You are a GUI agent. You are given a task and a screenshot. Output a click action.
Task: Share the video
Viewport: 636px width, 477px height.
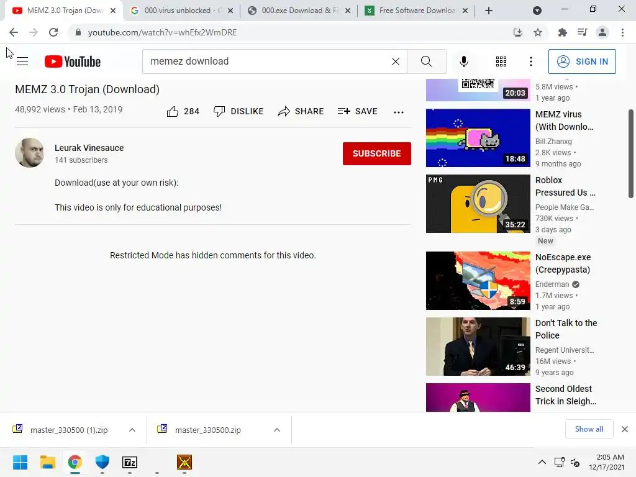pyautogui.click(x=301, y=111)
